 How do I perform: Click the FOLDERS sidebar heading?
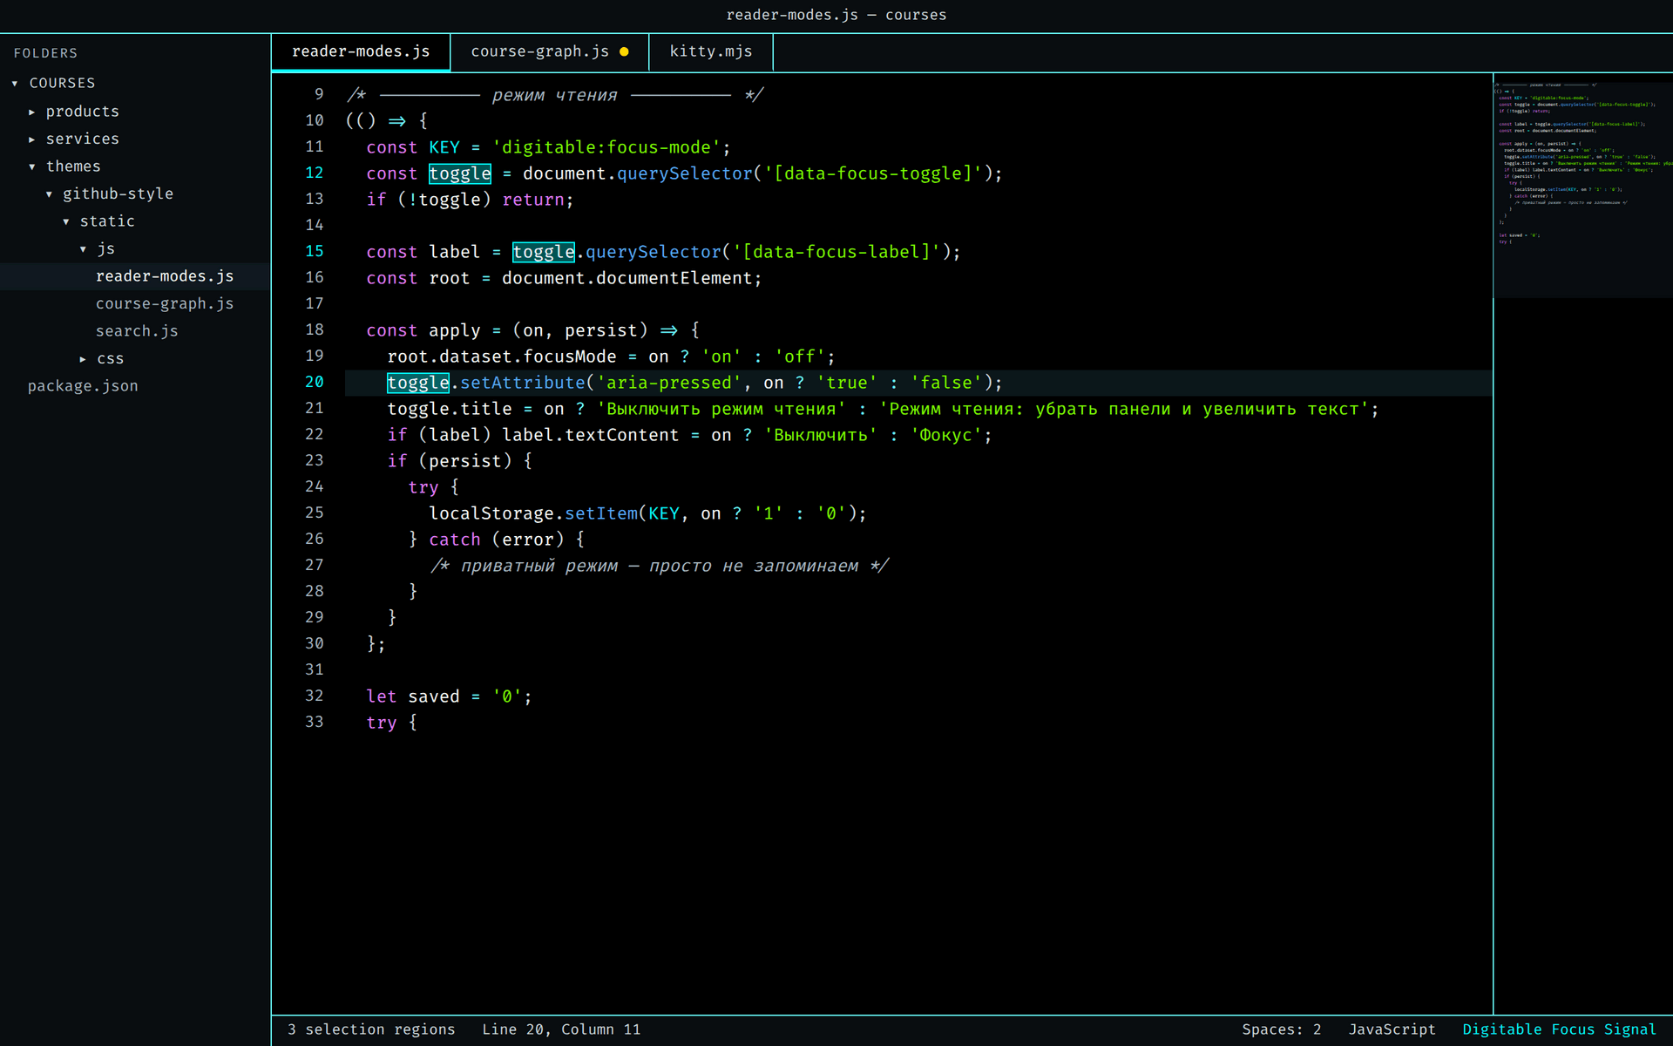tap(45, 53)
